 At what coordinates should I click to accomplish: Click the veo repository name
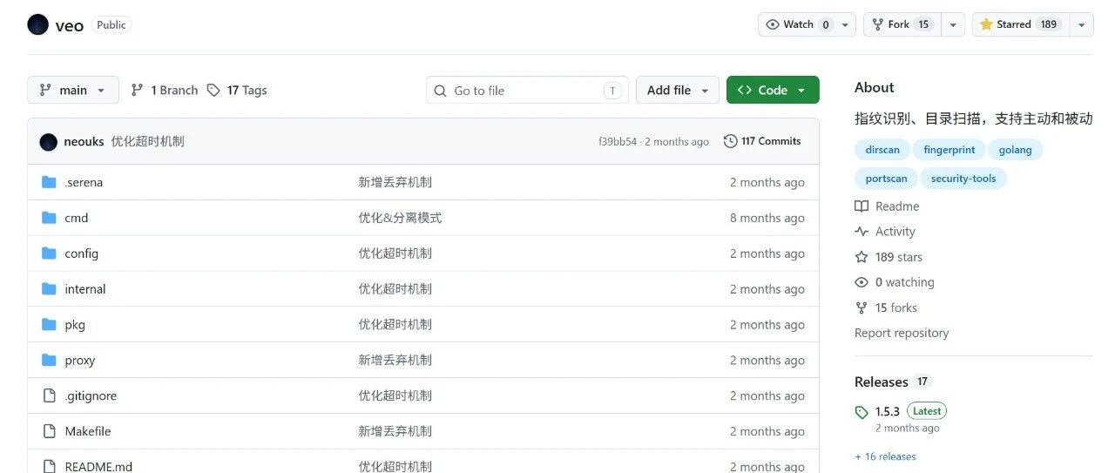pyautogui.click(x=70, y=25)
